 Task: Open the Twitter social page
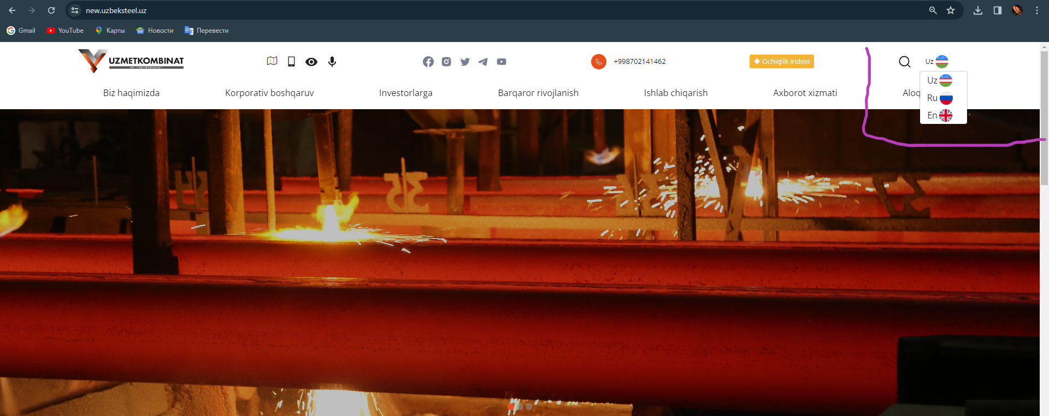click(465, 62)
